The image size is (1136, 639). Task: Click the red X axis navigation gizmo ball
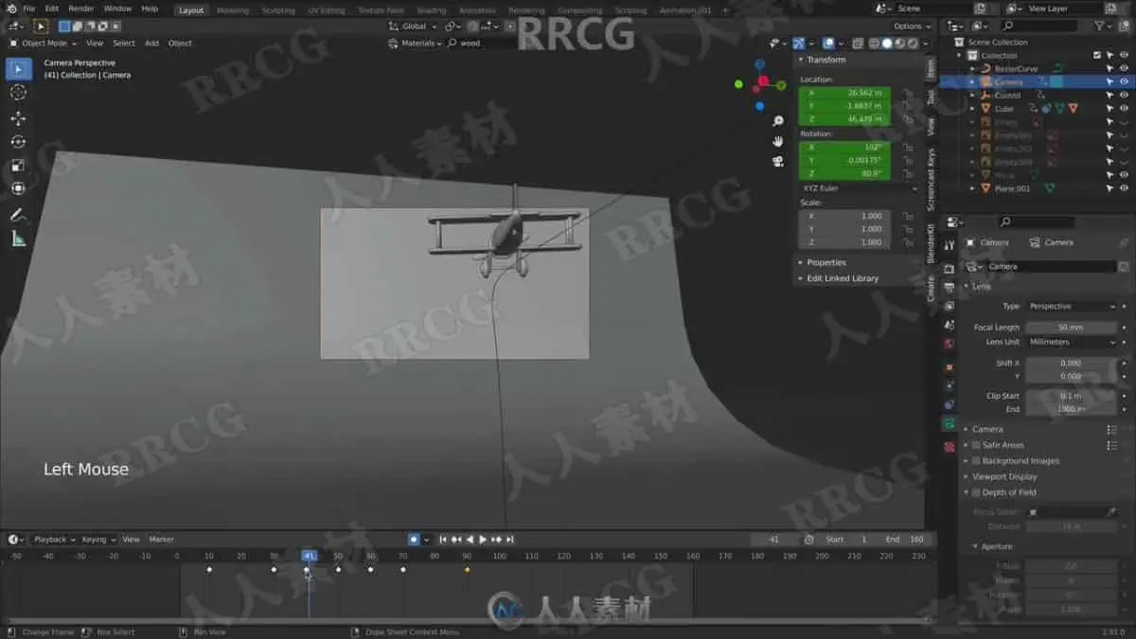pos(763,81)
